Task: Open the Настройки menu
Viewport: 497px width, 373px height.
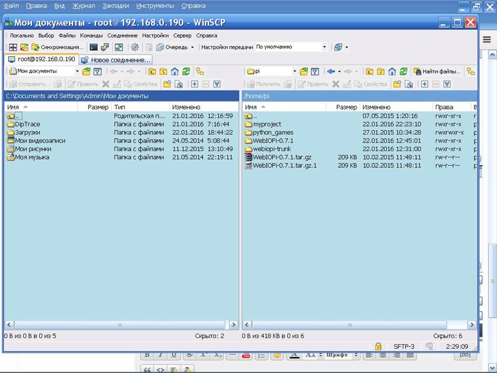Action: click(156, 35)
